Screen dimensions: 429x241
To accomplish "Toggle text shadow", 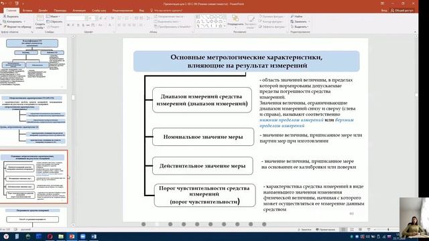I will click(x=83, y=25).
